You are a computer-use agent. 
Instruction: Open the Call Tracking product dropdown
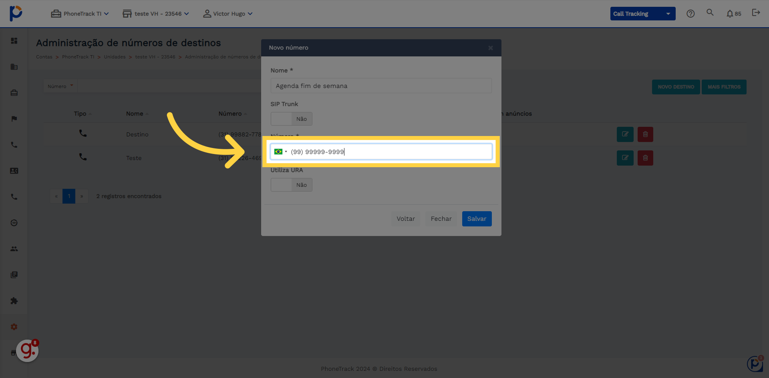point(643,14)
